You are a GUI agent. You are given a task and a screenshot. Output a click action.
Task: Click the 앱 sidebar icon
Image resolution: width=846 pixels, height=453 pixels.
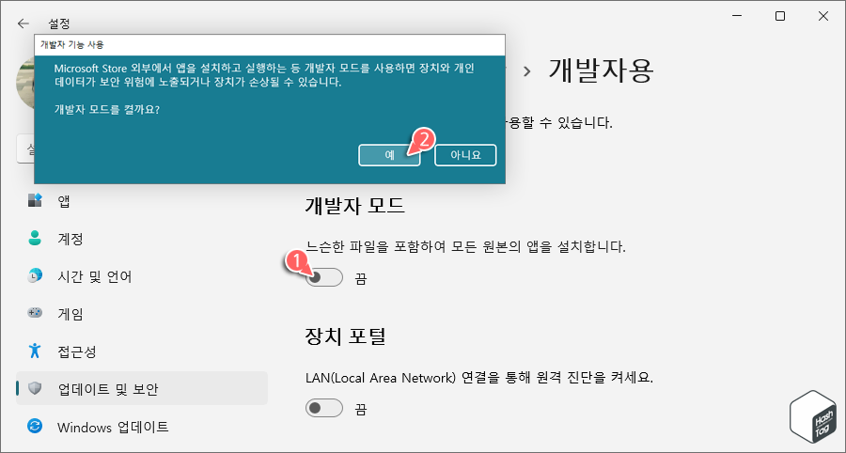click(x=35, y=201)
